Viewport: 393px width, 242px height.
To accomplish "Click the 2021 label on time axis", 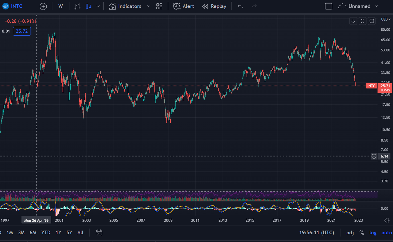I will (331, 220).
